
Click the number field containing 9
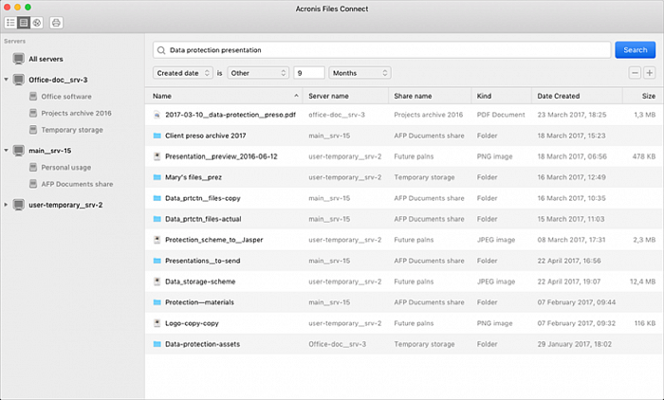click(309, 73)
